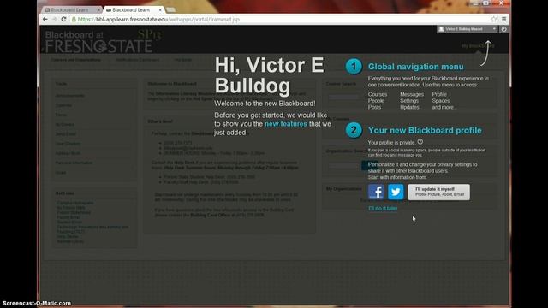Switch to the first Blackboard Learn tab

pyautogui.click(x=69, y=9)
